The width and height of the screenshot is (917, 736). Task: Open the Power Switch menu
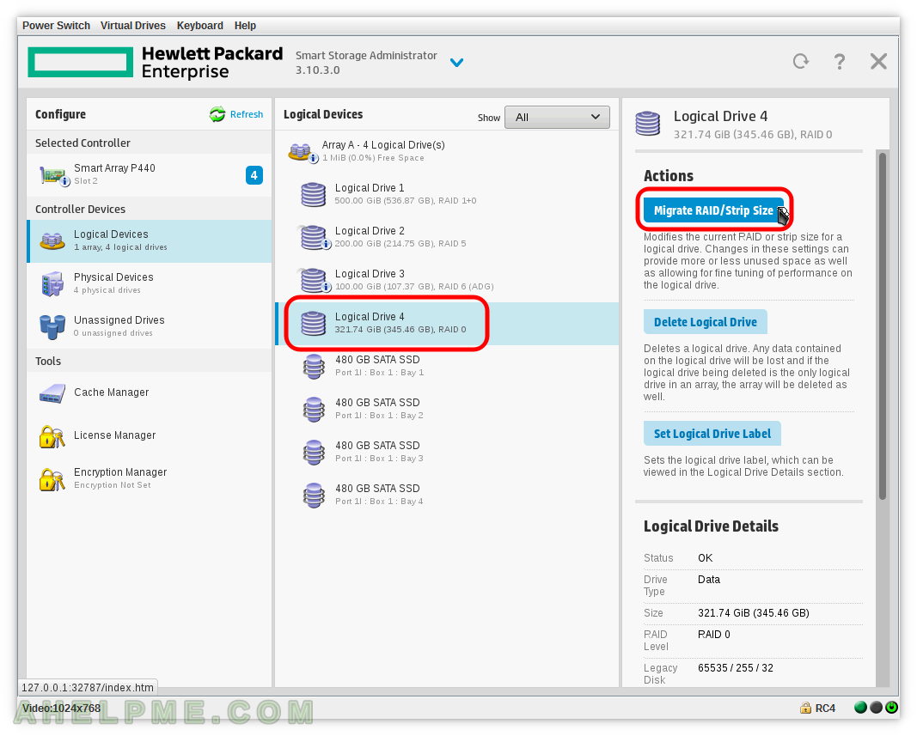56,26
